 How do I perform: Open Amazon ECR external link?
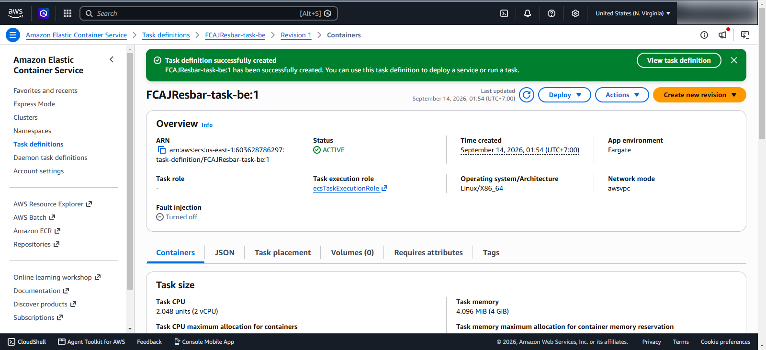37,231
